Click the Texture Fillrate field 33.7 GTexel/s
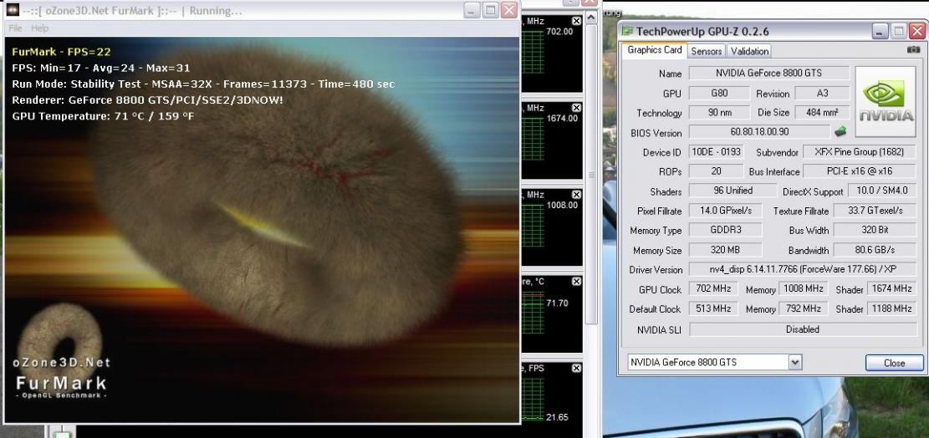 tap(875, 210)
